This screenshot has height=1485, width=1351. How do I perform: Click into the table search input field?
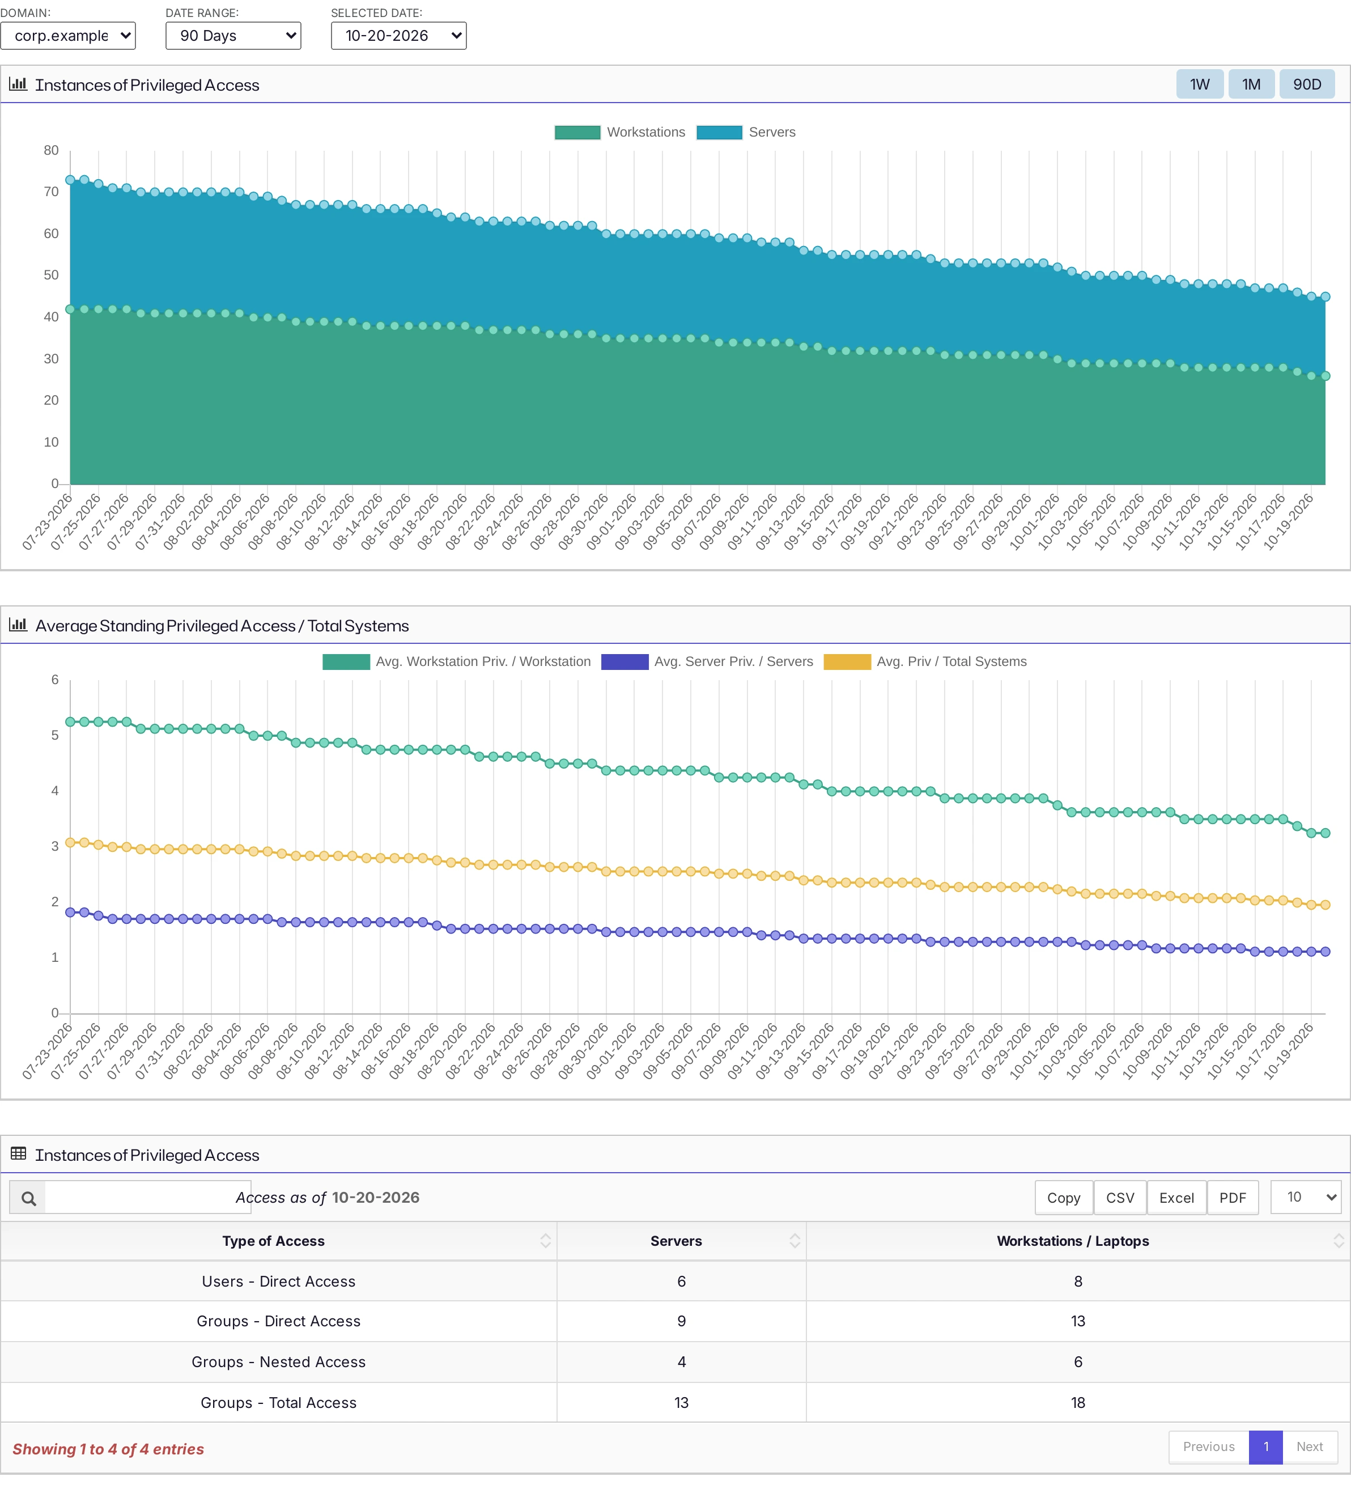(x=147, y=1198)
